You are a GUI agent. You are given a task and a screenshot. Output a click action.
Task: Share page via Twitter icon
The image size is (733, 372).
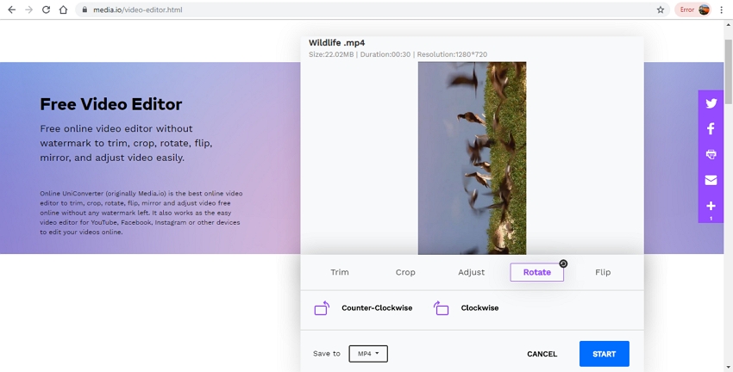click(x=711, y=103)
